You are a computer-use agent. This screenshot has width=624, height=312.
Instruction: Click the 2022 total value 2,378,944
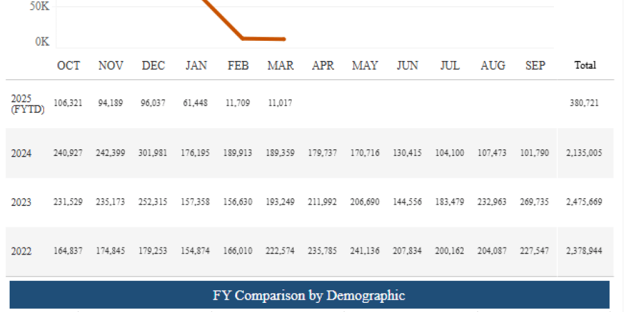[x=584, y=251]
